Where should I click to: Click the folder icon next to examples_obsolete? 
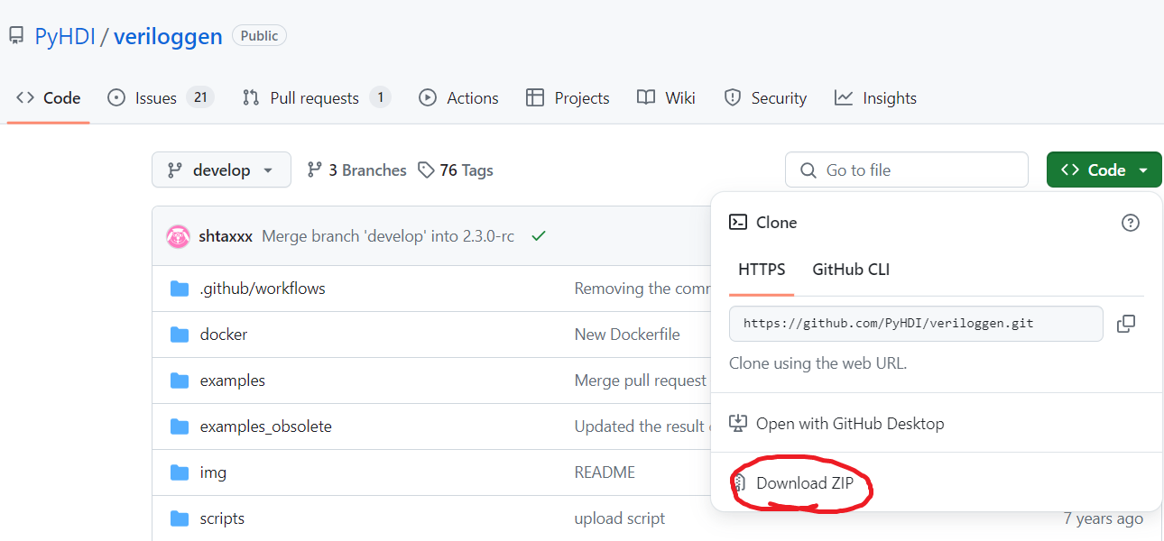[x=180, y=426]
